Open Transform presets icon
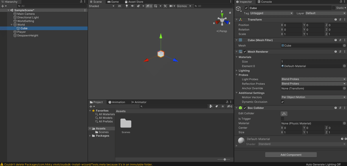The width and height of the screenshot is (347, 166). click(x=340, y=20)
